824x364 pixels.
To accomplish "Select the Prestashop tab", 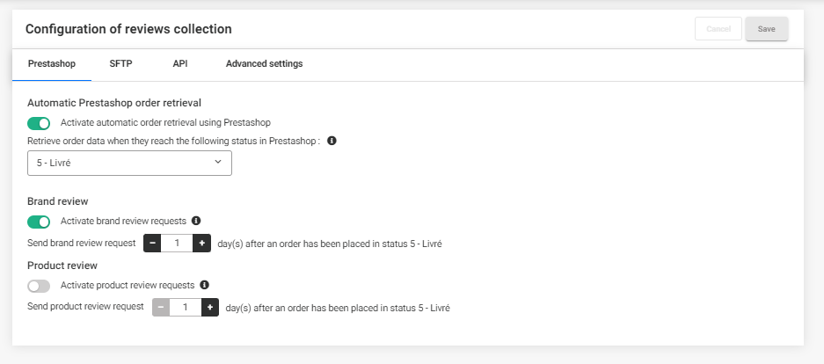I will [52, 64].
